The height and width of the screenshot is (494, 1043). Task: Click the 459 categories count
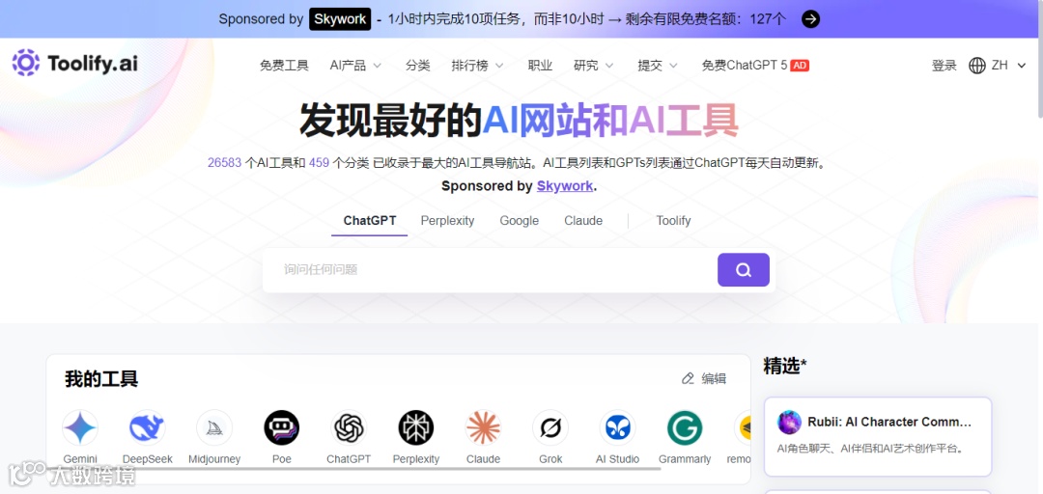click(x=320, y=163)
